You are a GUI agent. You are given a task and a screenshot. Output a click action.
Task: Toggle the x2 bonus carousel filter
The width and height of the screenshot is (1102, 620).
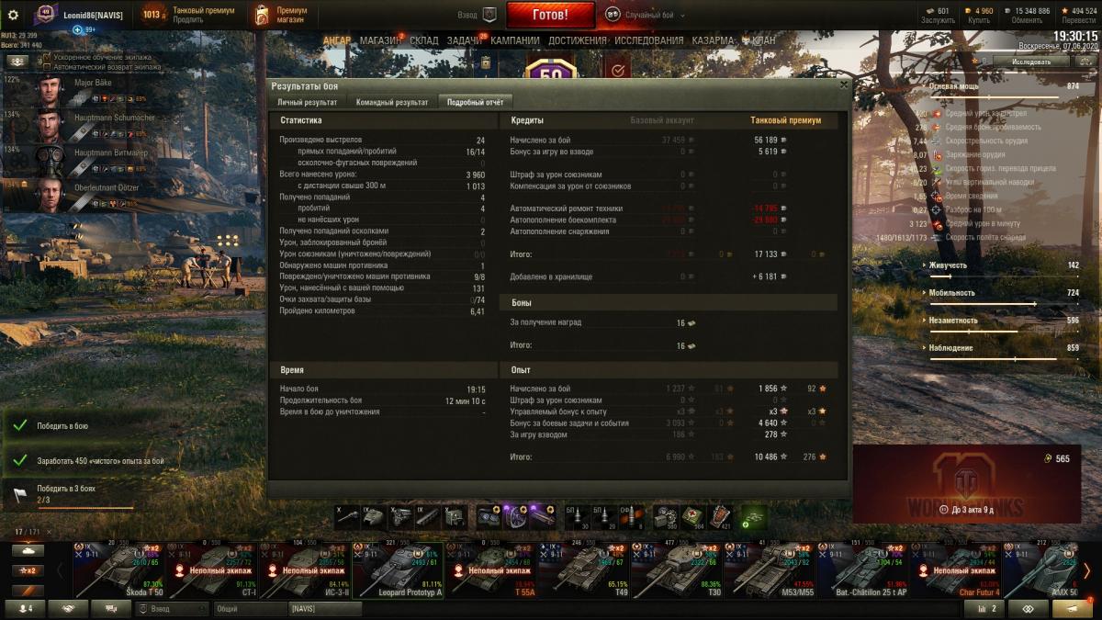click(28, 570)
